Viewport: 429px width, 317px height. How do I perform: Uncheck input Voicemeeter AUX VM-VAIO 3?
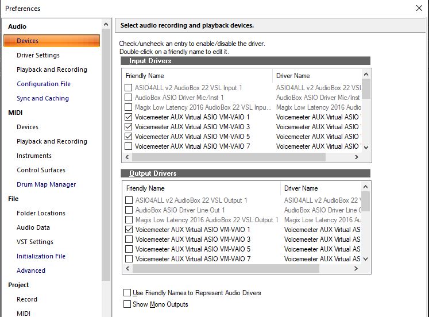pyautogui.click(x=128, y=127)
